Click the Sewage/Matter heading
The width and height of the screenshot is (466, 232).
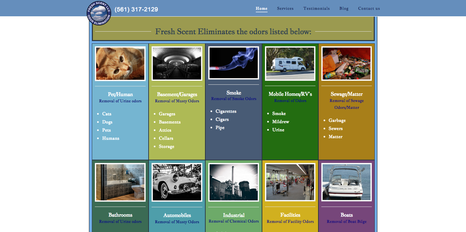[346, 94]
